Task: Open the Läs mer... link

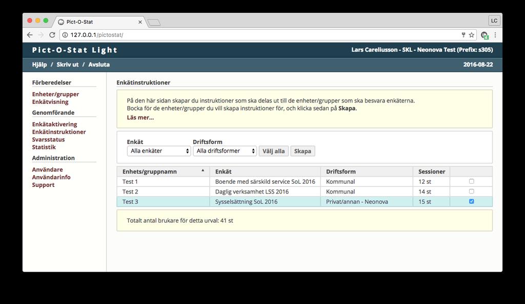Action: pyautogui.click(x=140, y=117)
